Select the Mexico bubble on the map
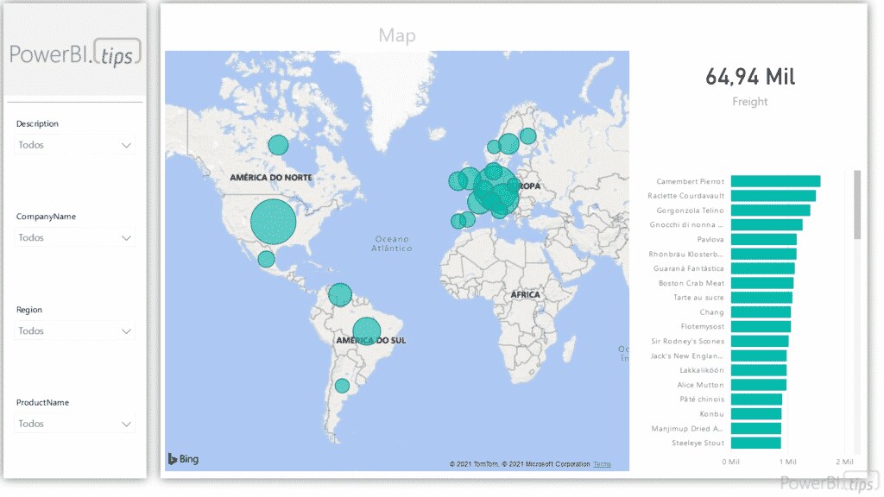Image resolution: width=884 pixels, height=497 pixels. pos(266,259)
